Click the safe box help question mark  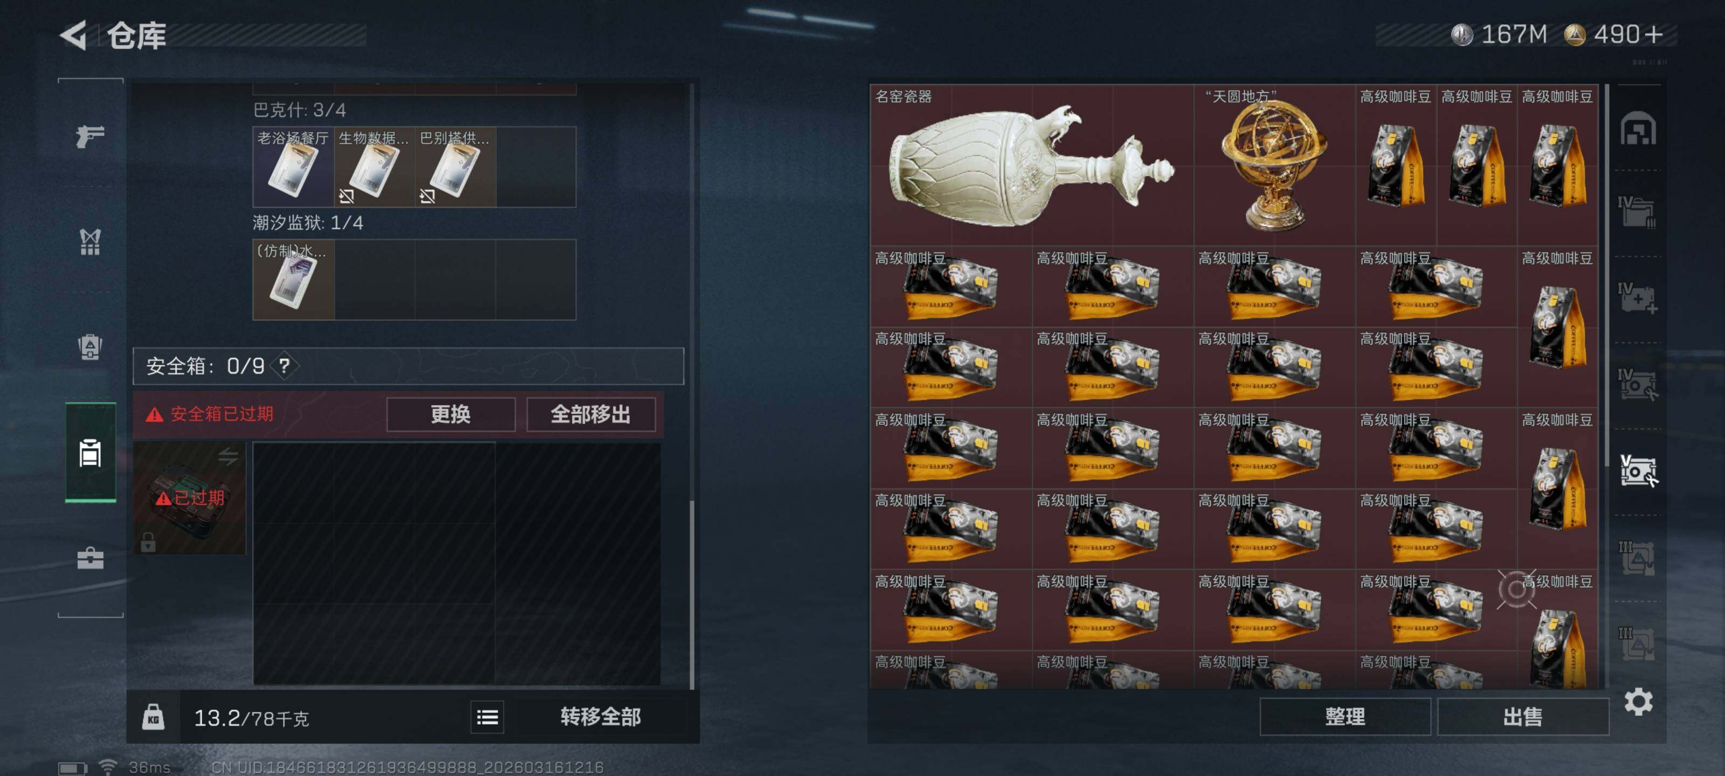[285, 365]
